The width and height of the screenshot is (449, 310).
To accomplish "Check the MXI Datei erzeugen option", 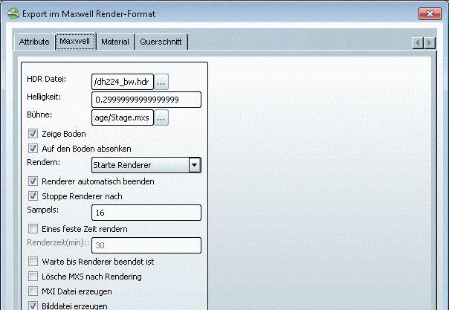I will click(33, 291).
